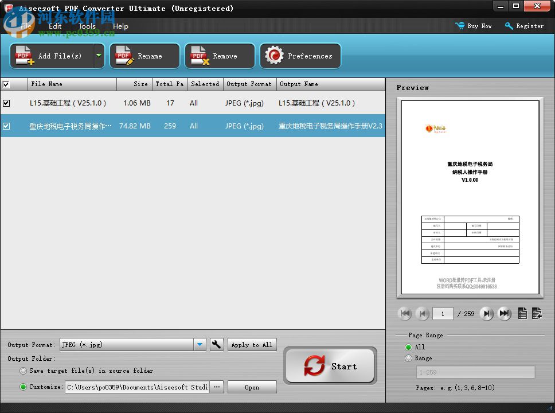
Task: Click the page import icon beside it
Action: coord(537,313)
